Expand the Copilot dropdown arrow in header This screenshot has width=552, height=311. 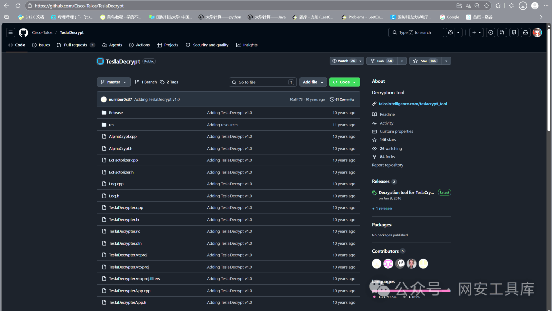pos(458,32)
